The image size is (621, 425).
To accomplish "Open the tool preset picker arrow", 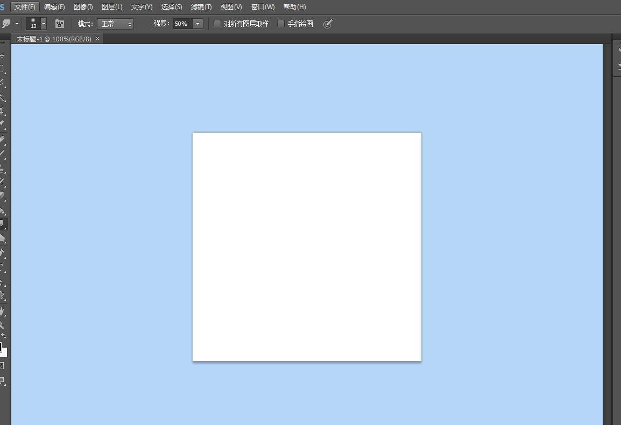I will (x=17, y=24).
